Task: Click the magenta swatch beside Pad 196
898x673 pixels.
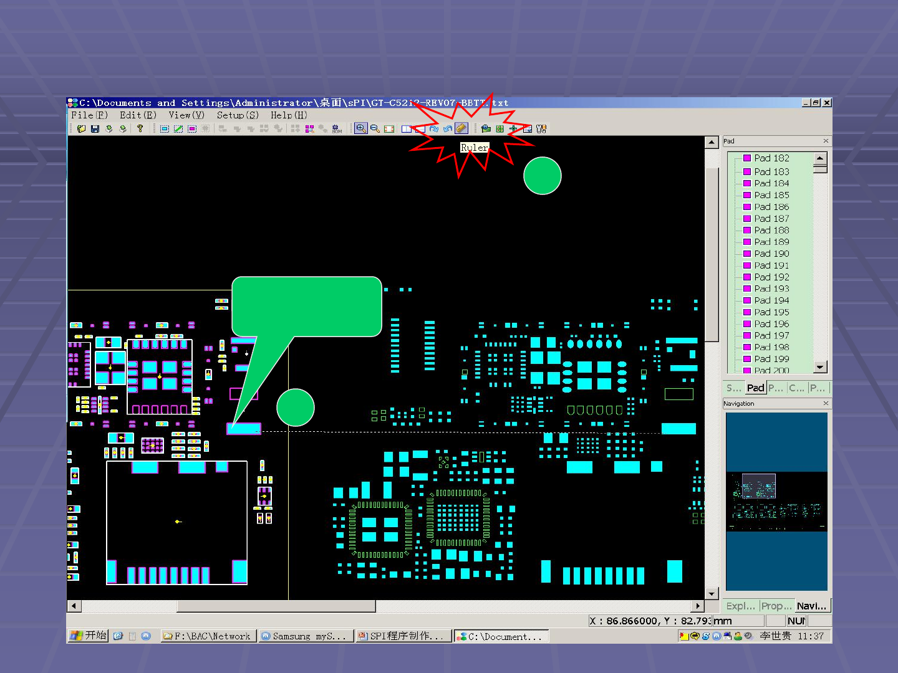Action: [x=747, y=324]
